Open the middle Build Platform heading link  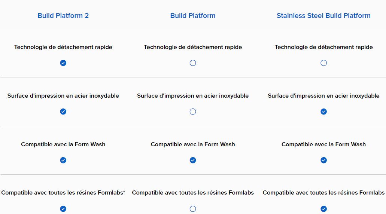(x=193, y=16)
